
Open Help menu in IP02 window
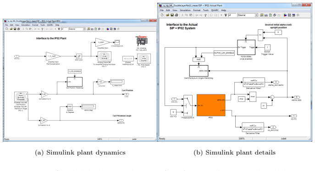[57, 25]
